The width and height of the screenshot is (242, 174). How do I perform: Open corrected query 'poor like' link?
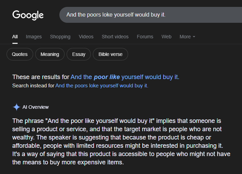(125, 77)
